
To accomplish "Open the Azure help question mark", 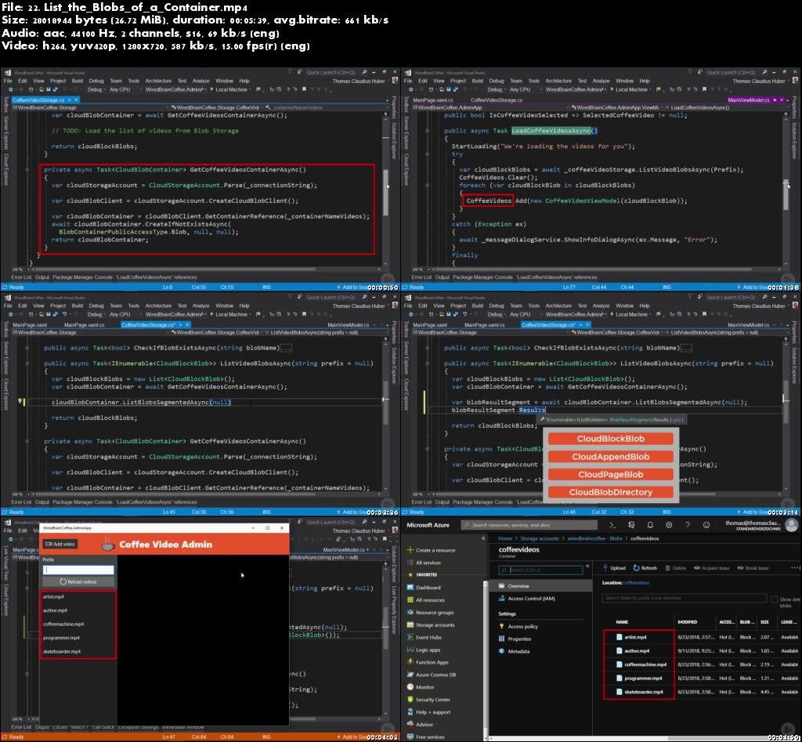I will coord(688,524).
